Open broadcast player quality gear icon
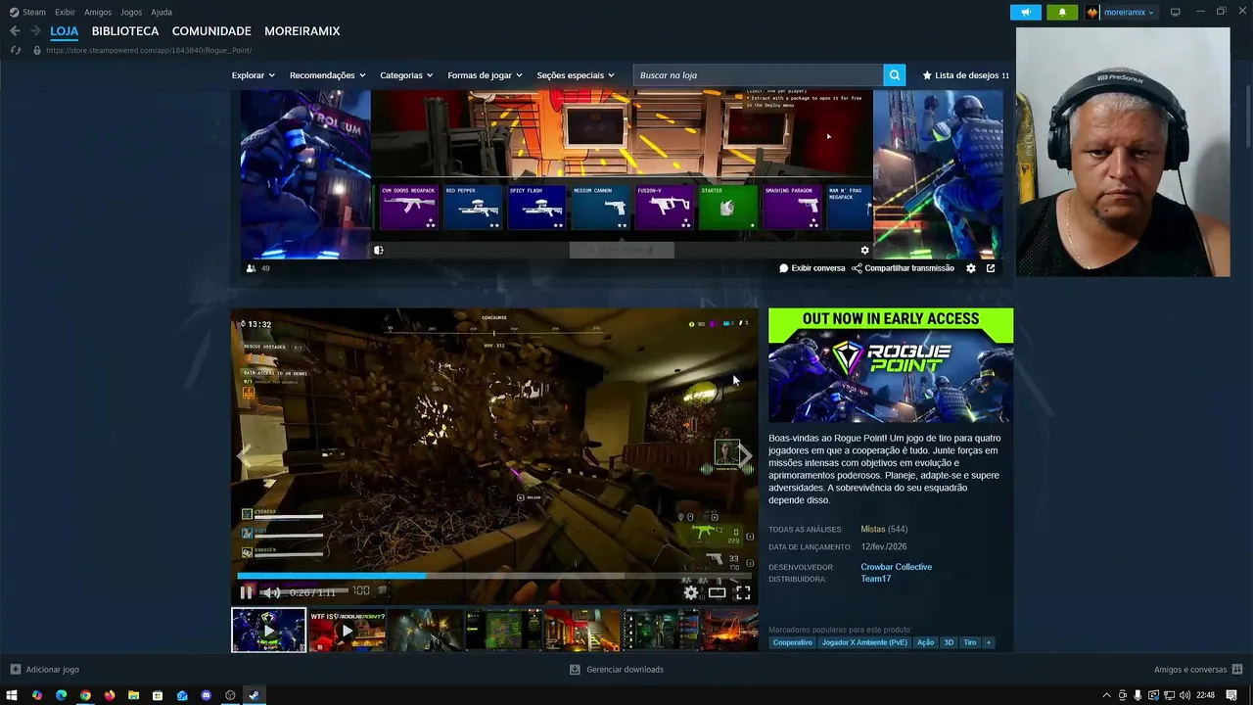The height and width of the screenshot is (705, 1253). [x=864, y=251]
